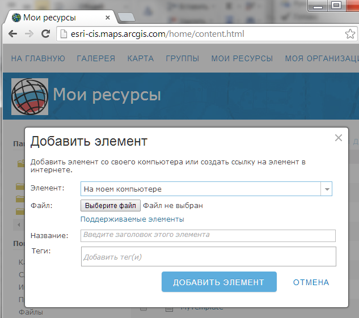Open Поддерживаемые элементы link
This screenshot has width=359, height=318.
[132, 219]
